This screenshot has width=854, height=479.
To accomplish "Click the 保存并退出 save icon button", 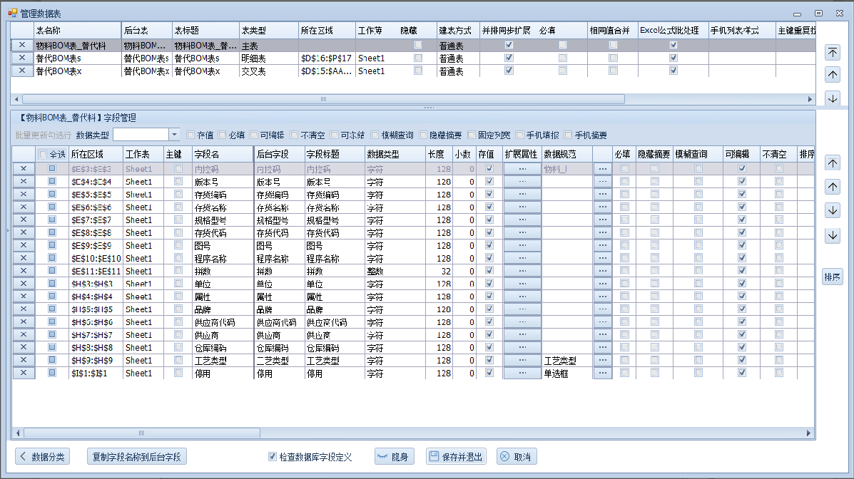I will (455, 457).
